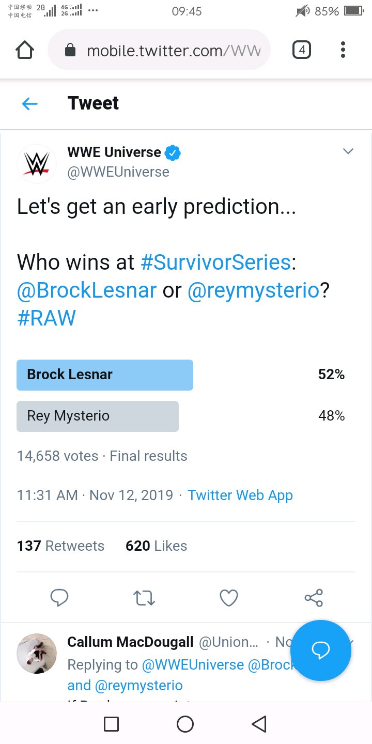Tap the WWE logo profile picture
The height and width of the screenshot is (744, 372).
(37, 164)
